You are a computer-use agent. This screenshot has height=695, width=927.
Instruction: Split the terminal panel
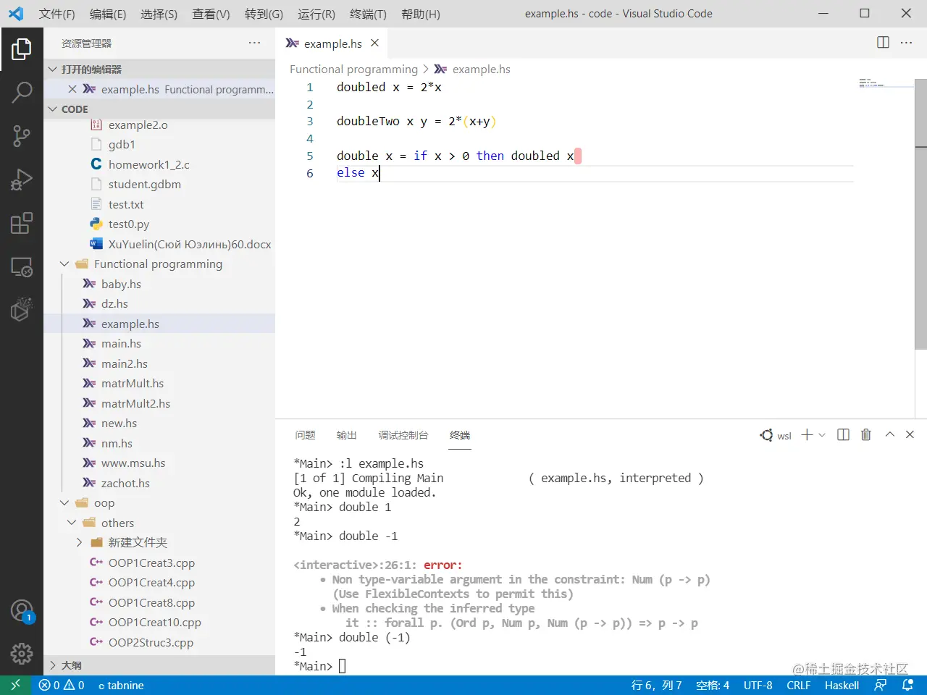pyautogui.click(x=843, y=434)
